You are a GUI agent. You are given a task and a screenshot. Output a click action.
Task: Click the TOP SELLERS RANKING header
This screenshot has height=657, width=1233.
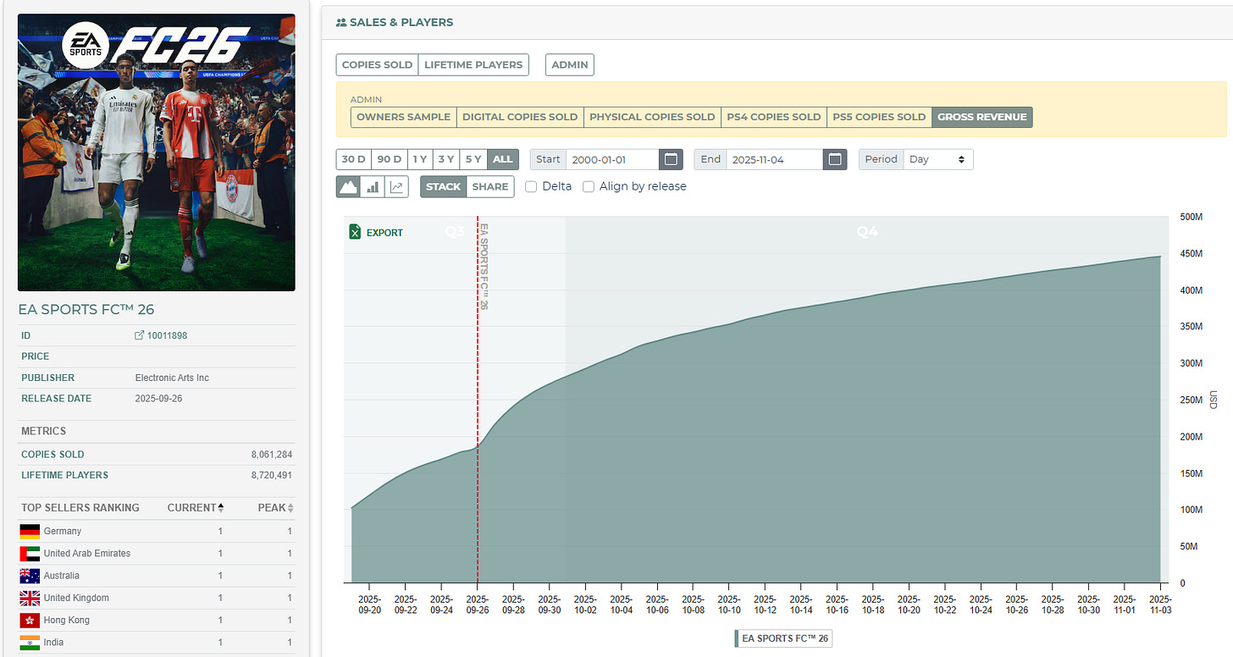(80, 508)
